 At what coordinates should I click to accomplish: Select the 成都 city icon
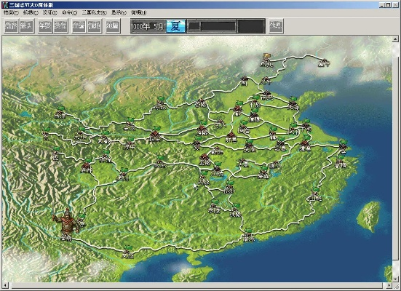pos(87,166)
